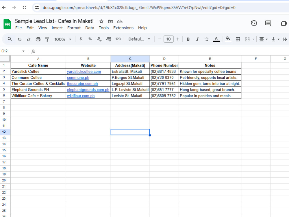Expand the name box dropdown

(23, 51)
